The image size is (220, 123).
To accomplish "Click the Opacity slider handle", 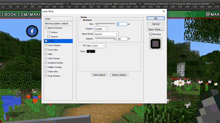I will pyautogui.click(x=115, y=39).
